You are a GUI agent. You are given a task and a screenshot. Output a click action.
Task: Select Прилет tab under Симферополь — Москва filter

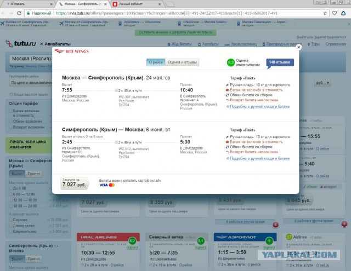(33, 259)
